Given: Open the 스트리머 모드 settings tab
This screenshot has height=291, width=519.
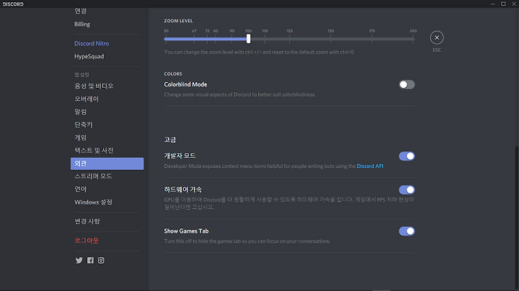Looking at the screenshot, I should [107, 176].
